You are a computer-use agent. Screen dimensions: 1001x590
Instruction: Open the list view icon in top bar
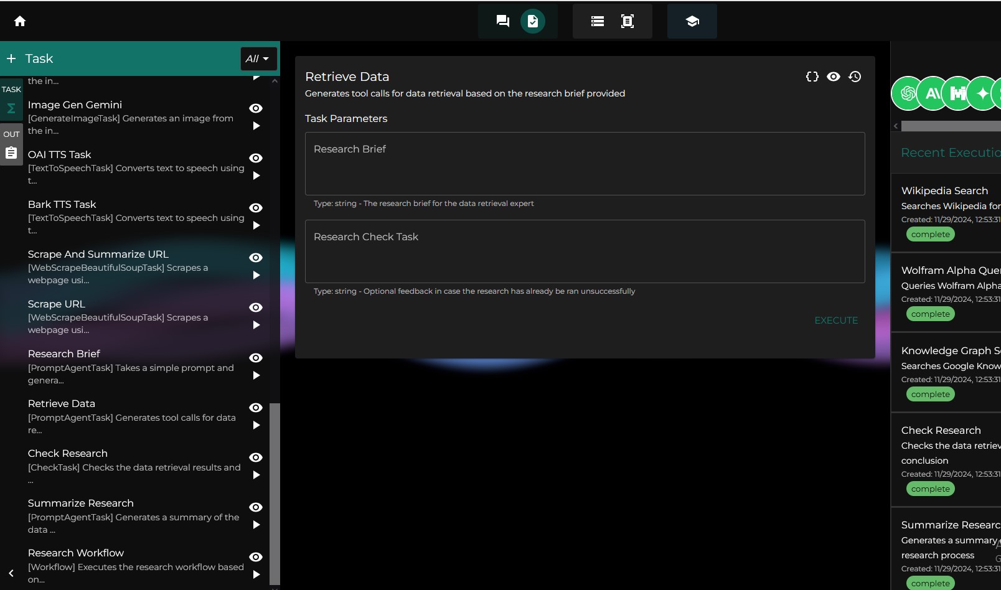(598, 21)
